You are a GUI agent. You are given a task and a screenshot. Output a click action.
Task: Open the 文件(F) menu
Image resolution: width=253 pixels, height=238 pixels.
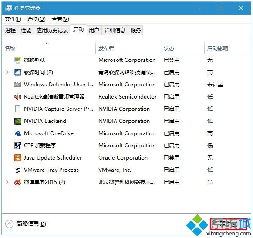pos(13,19)
